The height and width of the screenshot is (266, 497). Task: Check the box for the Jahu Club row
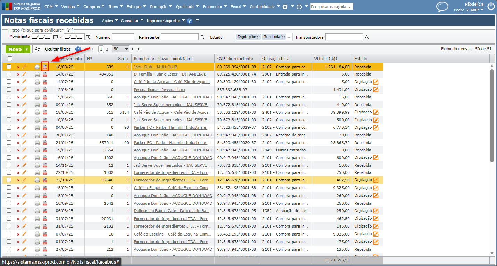coord(9,67)
